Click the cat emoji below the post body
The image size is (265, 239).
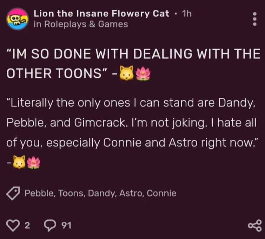click(x=19, y=162)
